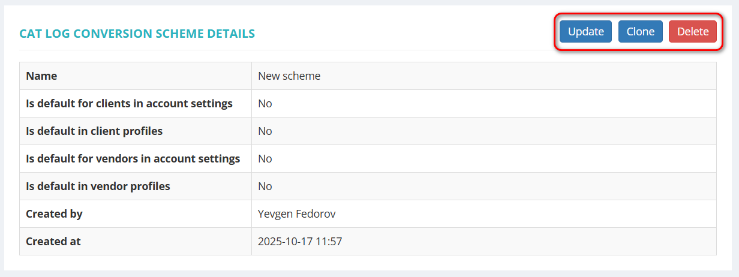Click the first name Yevgen

[277, 214]
